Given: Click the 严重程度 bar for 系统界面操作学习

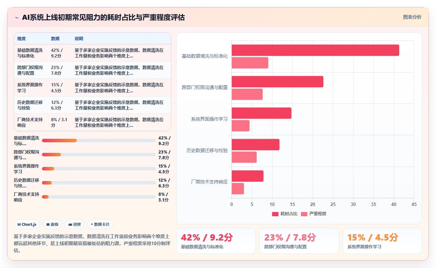Looking at the screenshot, I should pyautogui.click(x=241, y=126).
